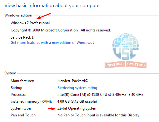159x122 pixels.
Task: Click the Universal Systems globe logo
Action: 126,46
